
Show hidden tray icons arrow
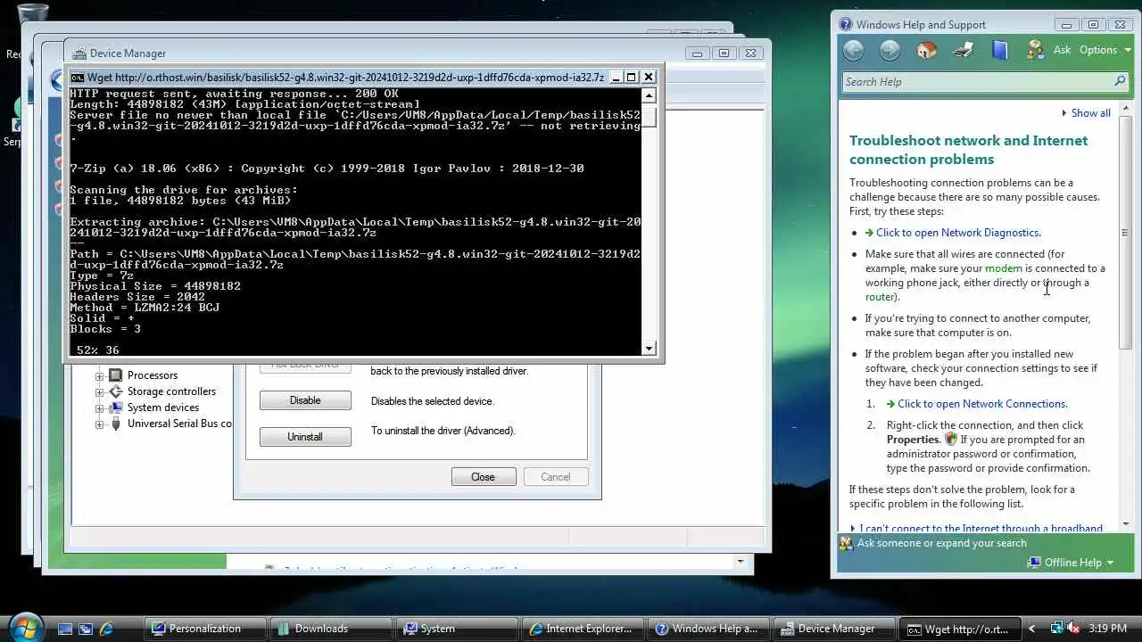[x=1032, y=629]
